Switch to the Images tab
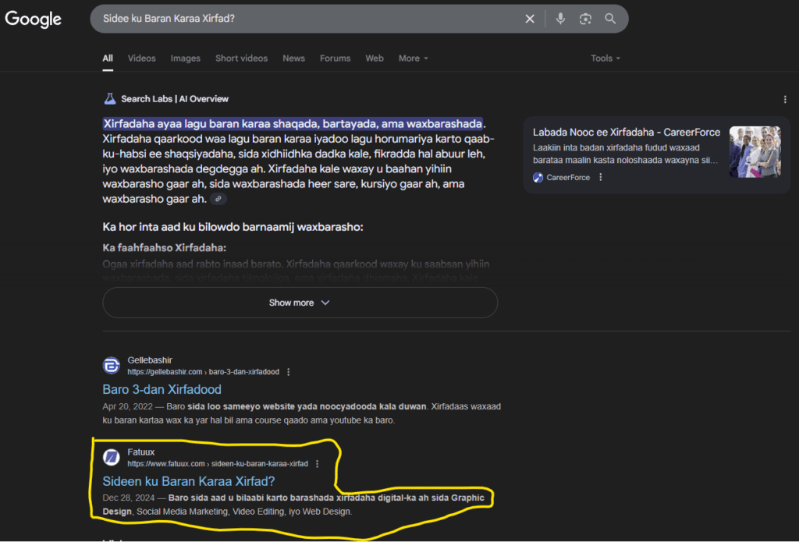This screenshot has width=799, height=542. [x=186, y=58]
